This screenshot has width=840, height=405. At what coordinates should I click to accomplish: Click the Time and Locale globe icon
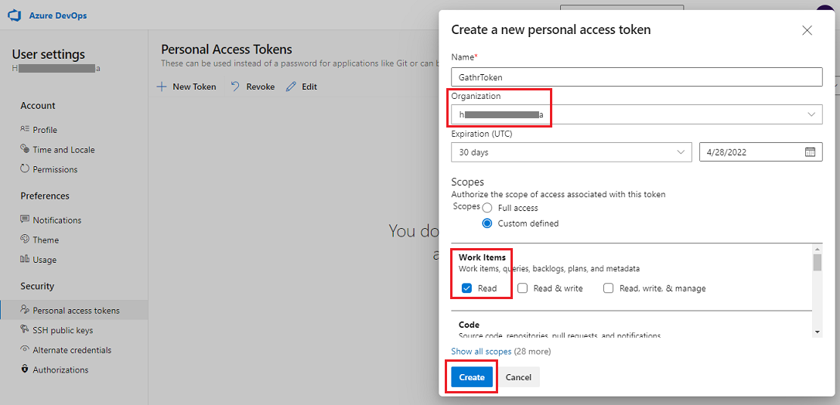click(x=25, y=148)
